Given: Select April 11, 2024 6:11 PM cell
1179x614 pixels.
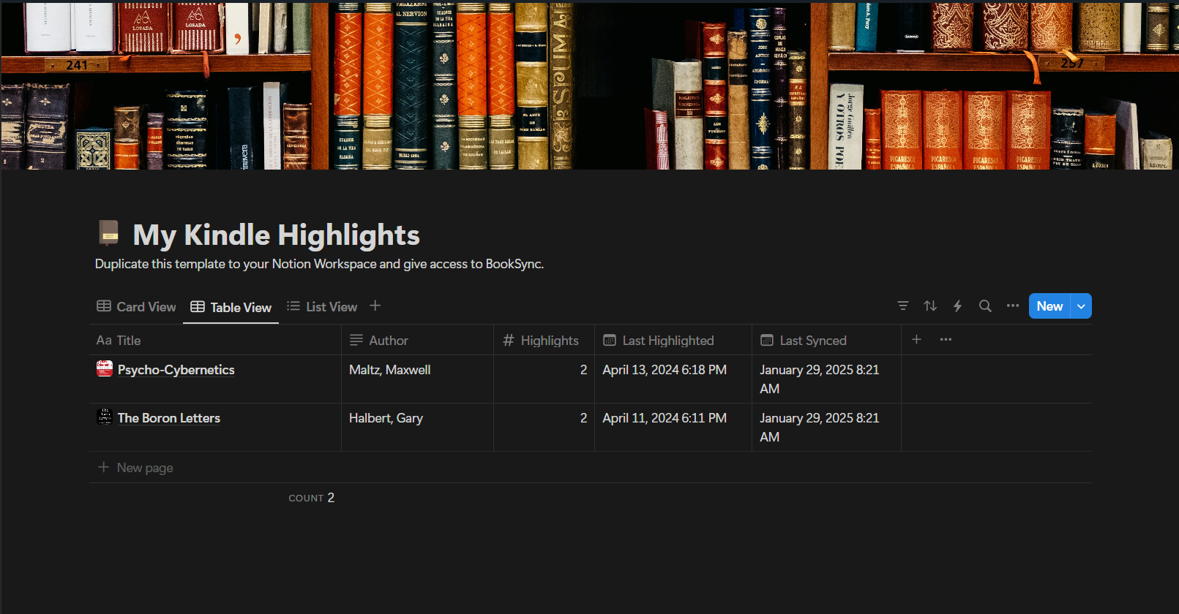Looking at the screenshot, I should pyautogui.click(x=673, y=427).
